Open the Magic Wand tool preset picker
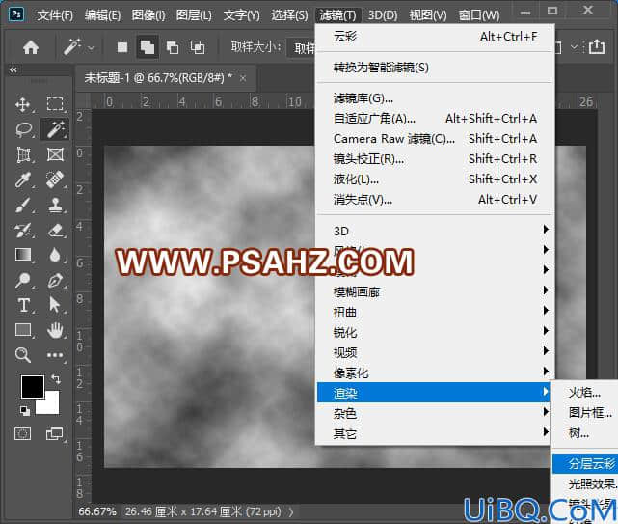This screenshot has height=524, width=618. [x=91, y=48]
